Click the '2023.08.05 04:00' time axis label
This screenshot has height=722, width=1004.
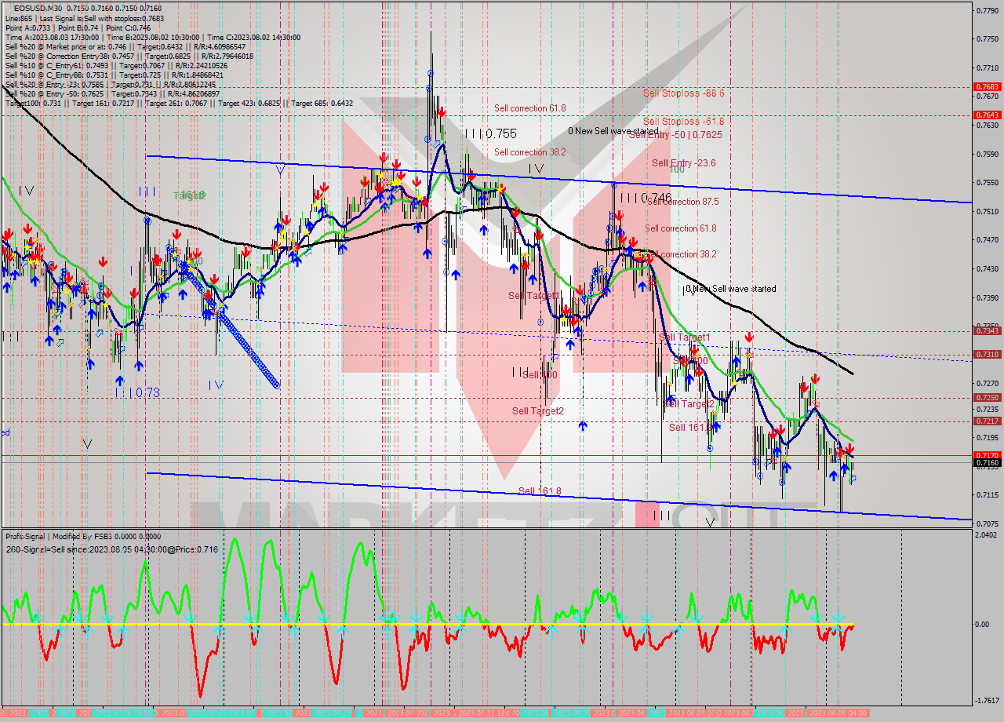[837, 713]
